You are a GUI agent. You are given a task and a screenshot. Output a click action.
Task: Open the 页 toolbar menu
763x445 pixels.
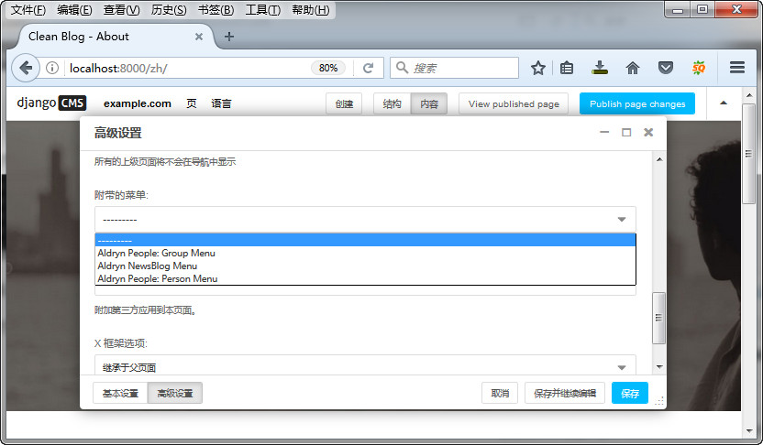(x=192, y=103)
